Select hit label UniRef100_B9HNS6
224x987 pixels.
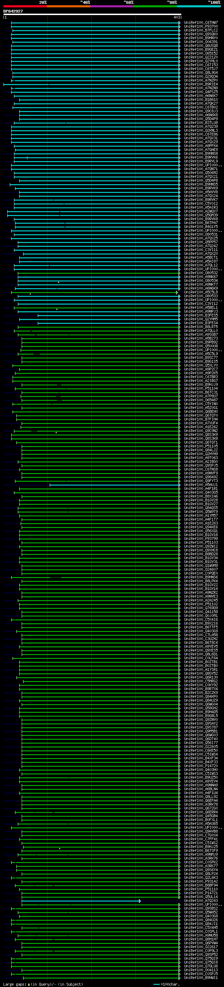[x=201, y=577]
